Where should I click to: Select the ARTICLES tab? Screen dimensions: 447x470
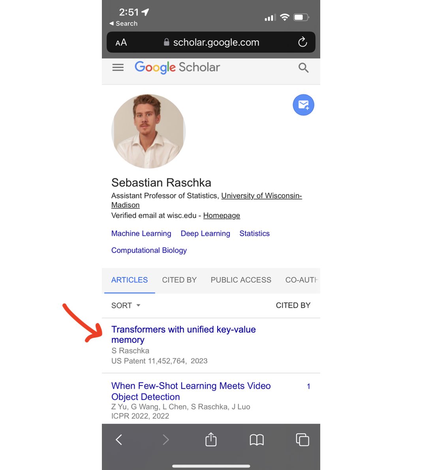coord(129,280)
